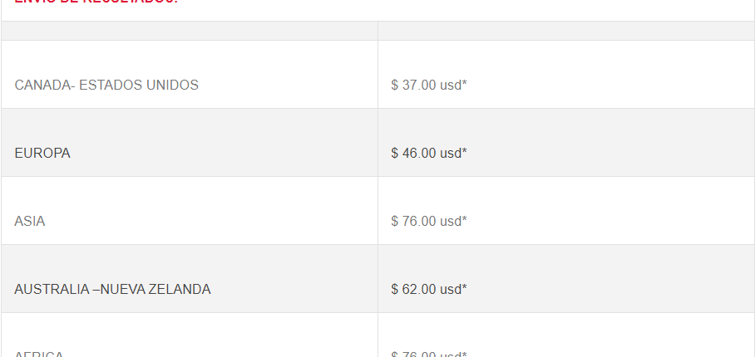755x357 pixels.
Task: Click the number 76.00 in the ASIA row
Action: click(419, 222)
